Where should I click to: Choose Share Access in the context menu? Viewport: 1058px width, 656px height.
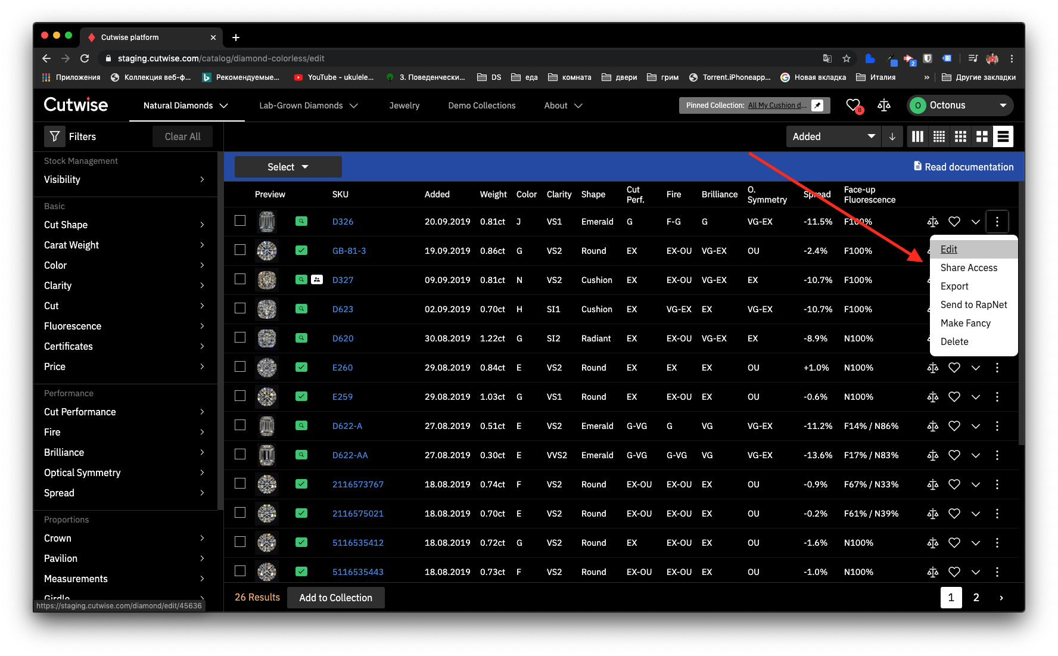click(969, 268)
